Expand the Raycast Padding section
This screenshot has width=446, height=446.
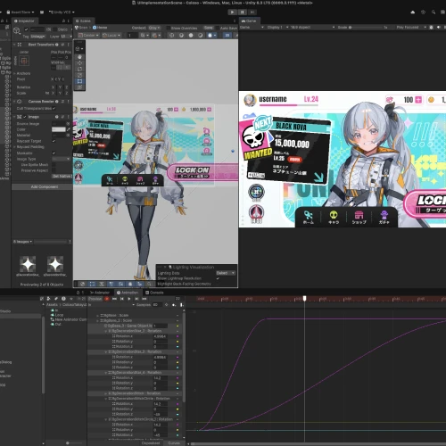(x=14, y=147)
